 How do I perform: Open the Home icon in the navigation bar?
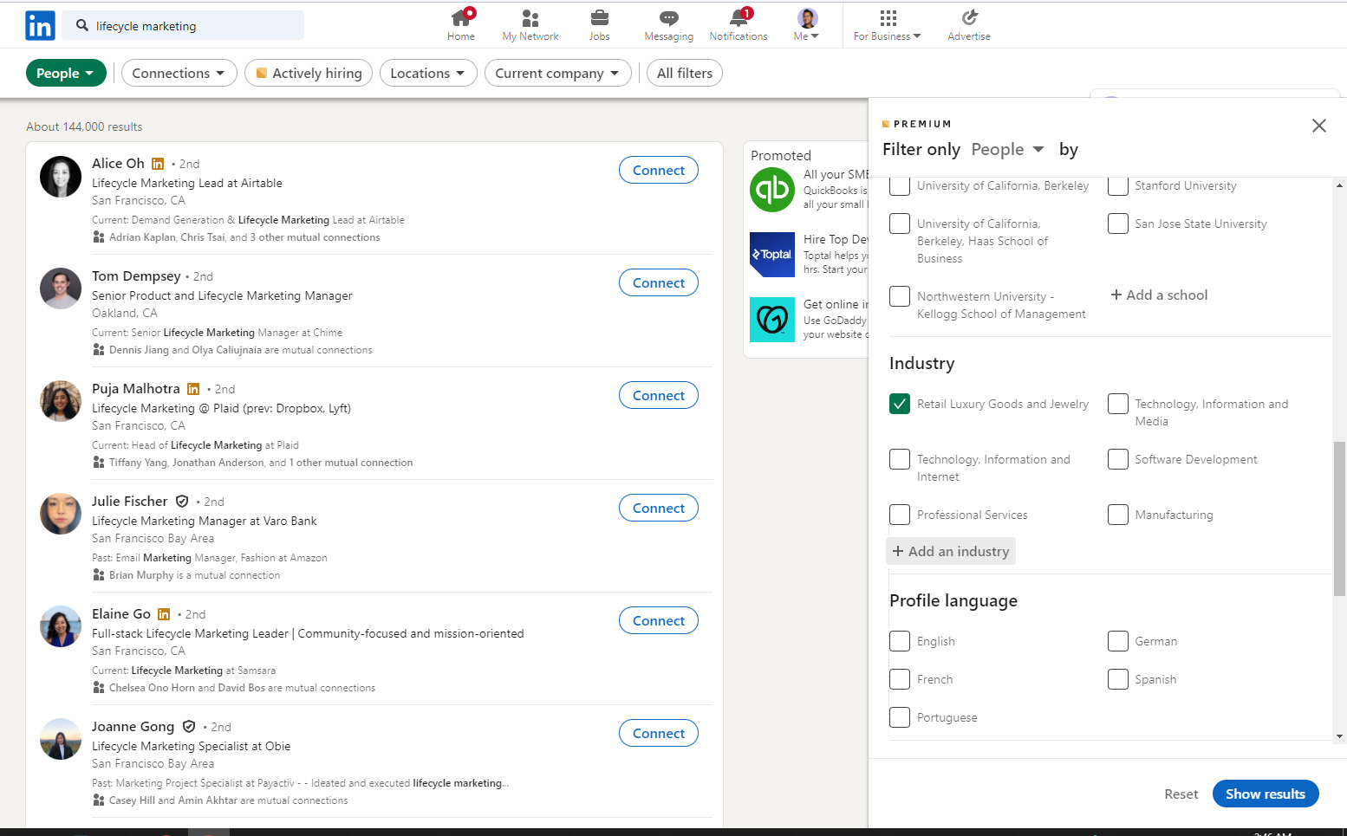pyautogui.click(x=461, y=17)
